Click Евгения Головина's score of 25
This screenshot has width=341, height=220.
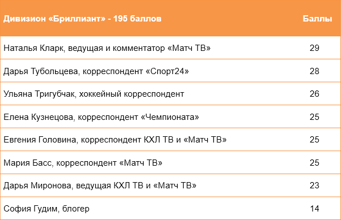point(314,140)
